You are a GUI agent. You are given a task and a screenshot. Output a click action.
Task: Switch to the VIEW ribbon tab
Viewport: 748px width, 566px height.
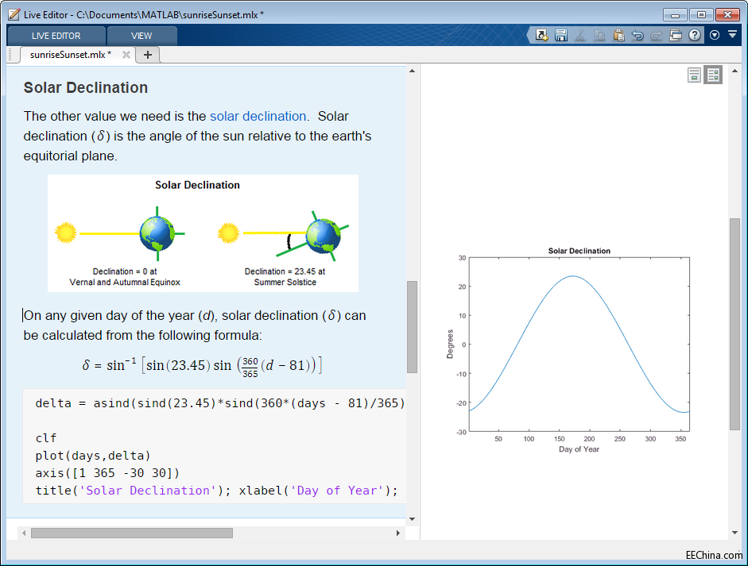pos(141,35)
